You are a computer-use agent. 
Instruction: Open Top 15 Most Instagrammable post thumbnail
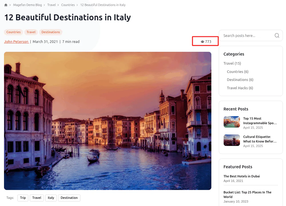point(232,122)
